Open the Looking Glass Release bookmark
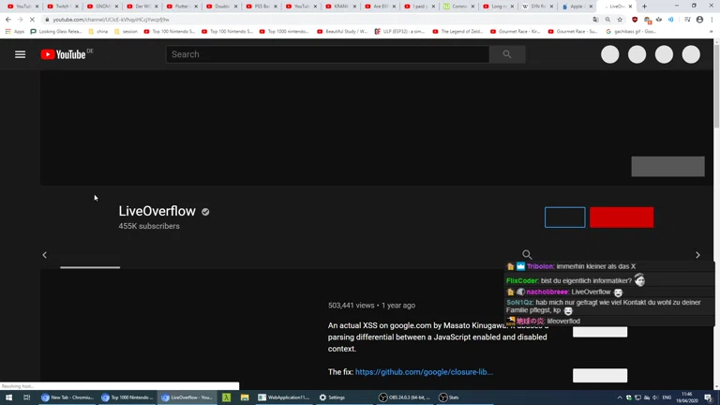720x405 pixels. 56,31
